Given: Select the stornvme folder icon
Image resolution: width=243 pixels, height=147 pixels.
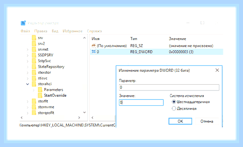Looking at the screenshot, I should 34,107.
